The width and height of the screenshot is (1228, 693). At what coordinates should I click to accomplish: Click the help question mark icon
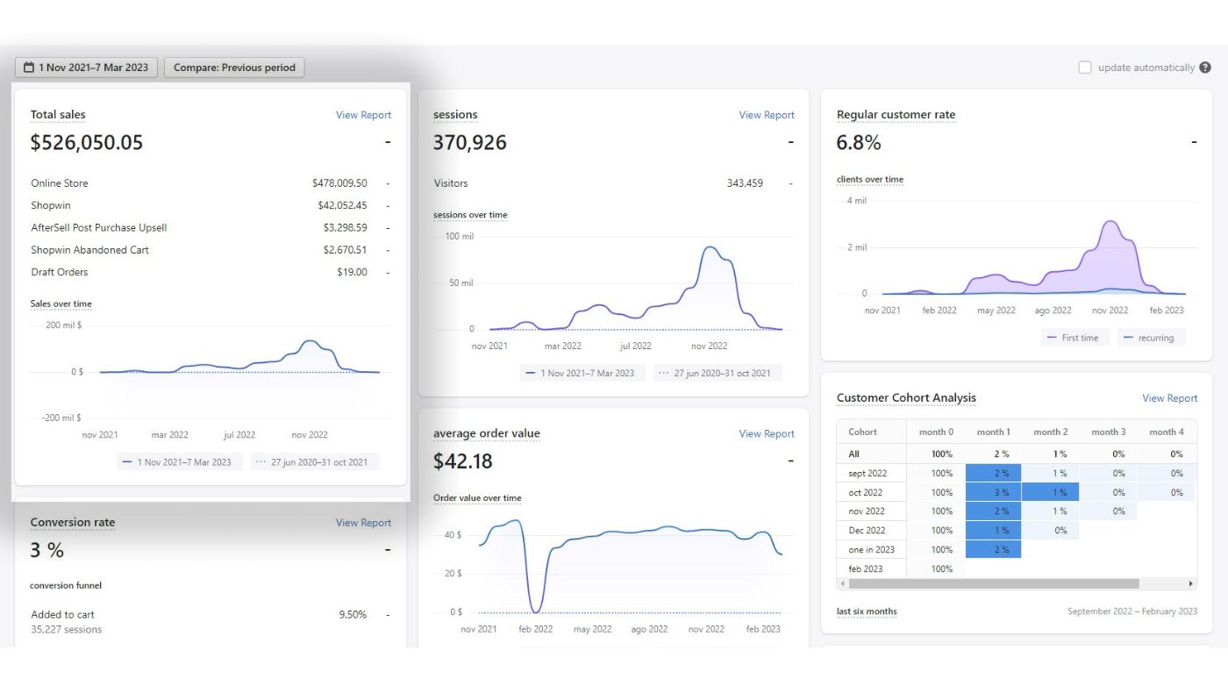pos(1205,68)
